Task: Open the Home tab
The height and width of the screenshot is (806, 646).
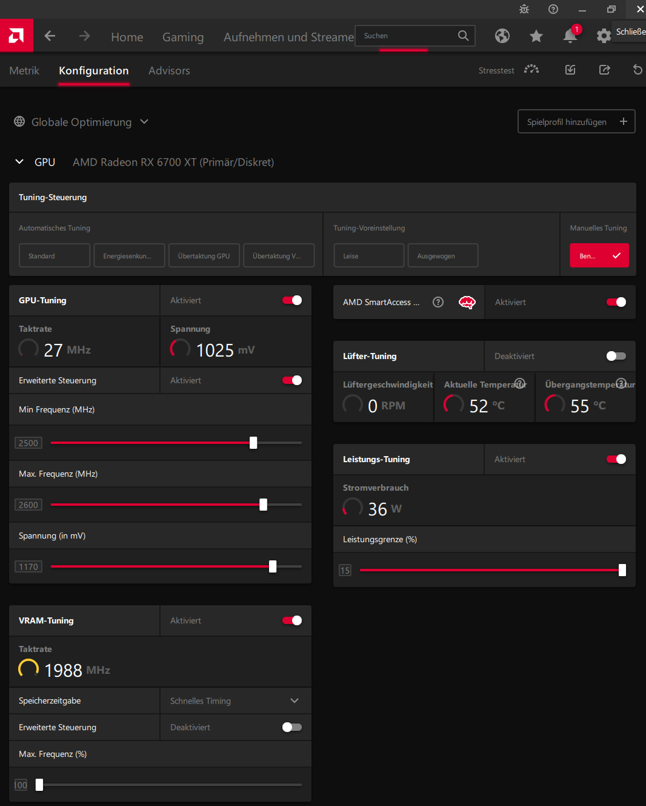Action: tap(127, 37)
